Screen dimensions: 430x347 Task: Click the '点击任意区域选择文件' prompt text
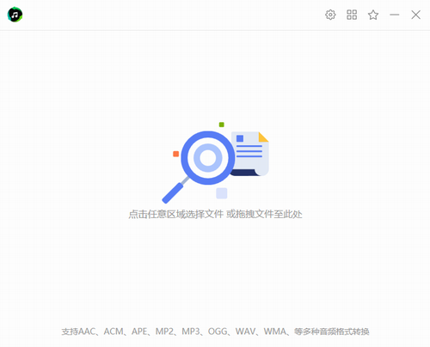(175, 214)
